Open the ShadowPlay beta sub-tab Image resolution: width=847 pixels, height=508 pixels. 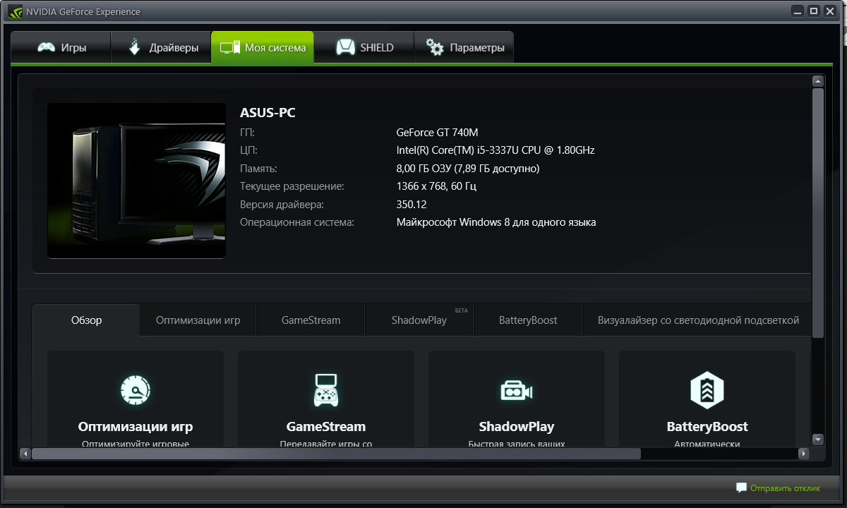pyautogui.click(x=419, y=320)
